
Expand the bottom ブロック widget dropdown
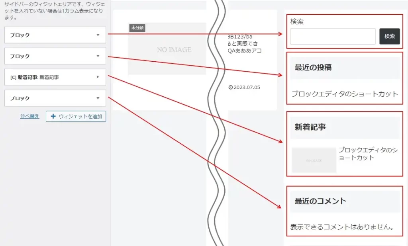[x=55, y=98]
